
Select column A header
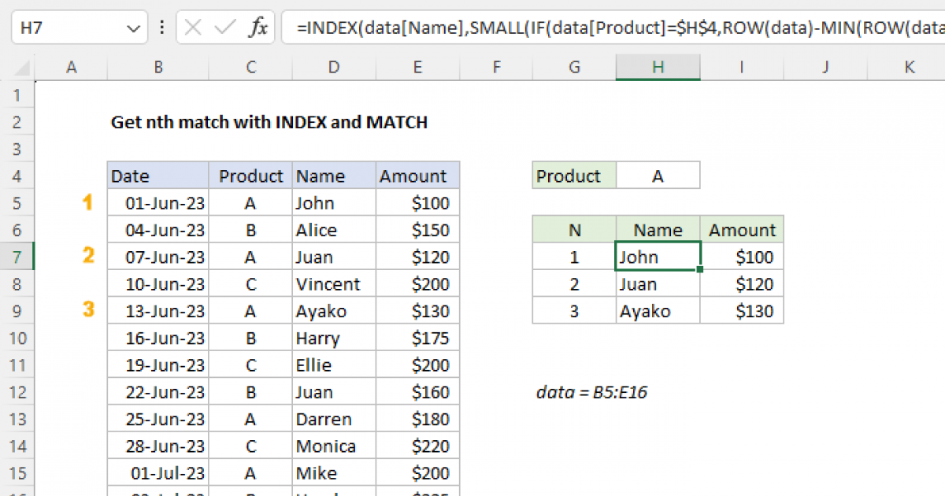point(72,68)
